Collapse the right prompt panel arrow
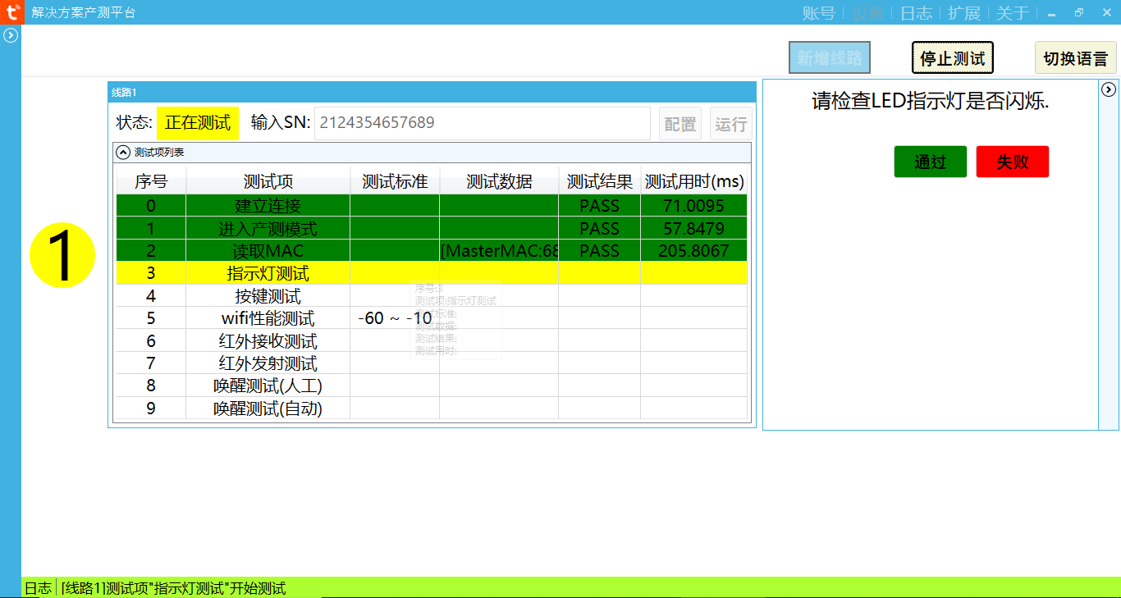The image size is (1121, 598). point(1109,89)
